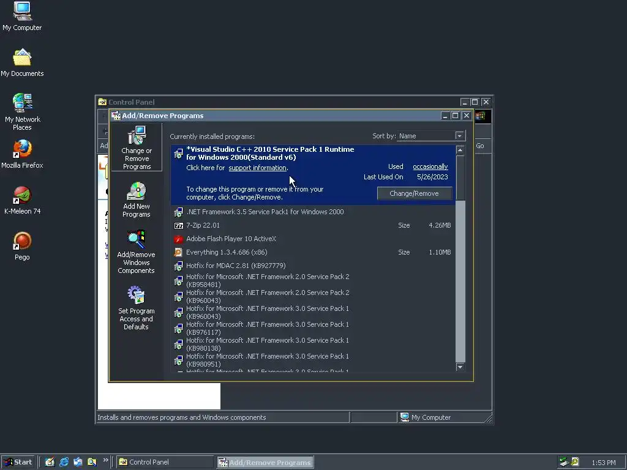627x470 pixels.
Task: Click the program list scroll down arrow
Action: point(460,367)
